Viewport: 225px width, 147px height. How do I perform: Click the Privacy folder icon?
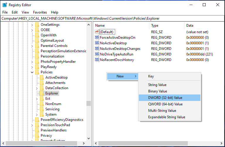tap(37, 136)
